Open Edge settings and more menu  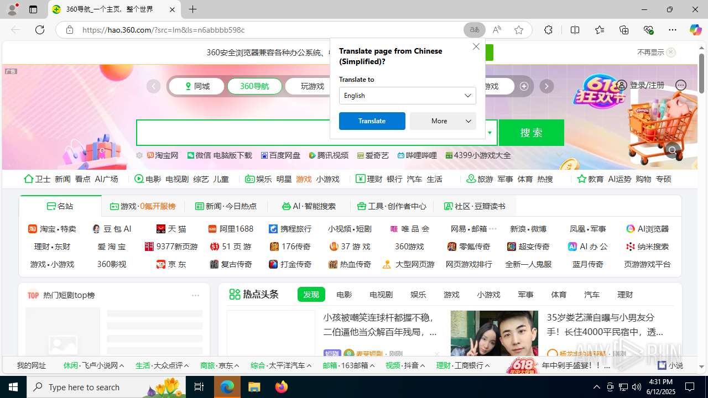(673, 30)
